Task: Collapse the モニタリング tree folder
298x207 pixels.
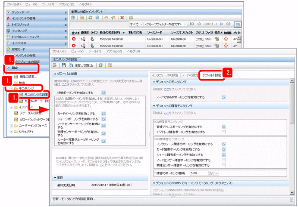Action: click(11, 89)
